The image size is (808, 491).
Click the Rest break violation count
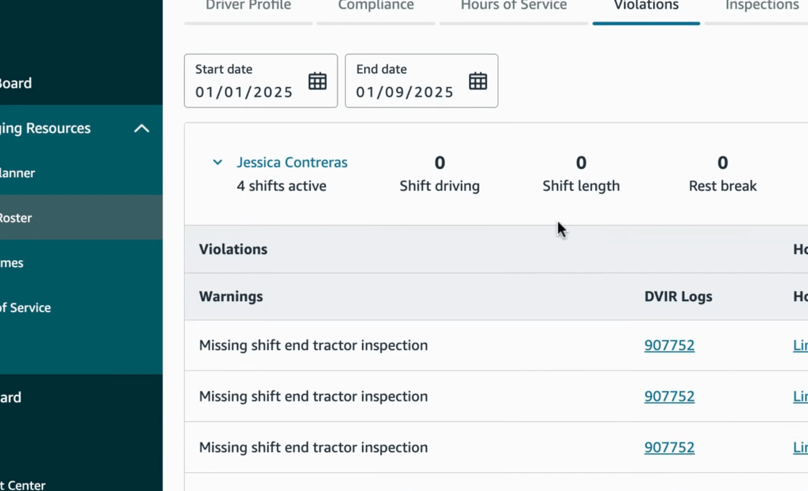coord(723,163)
